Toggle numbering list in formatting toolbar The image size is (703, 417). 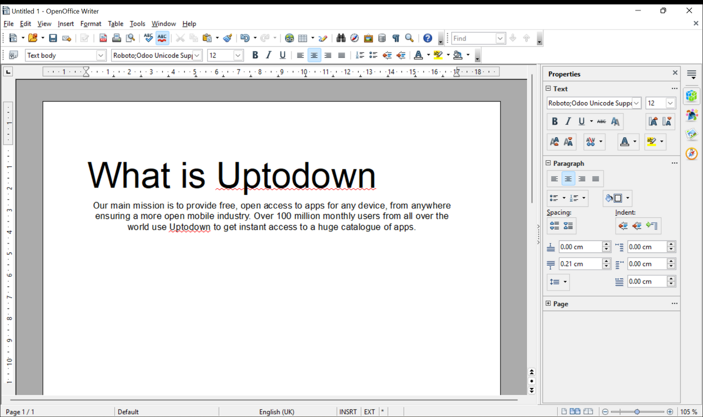pos(360,55)
